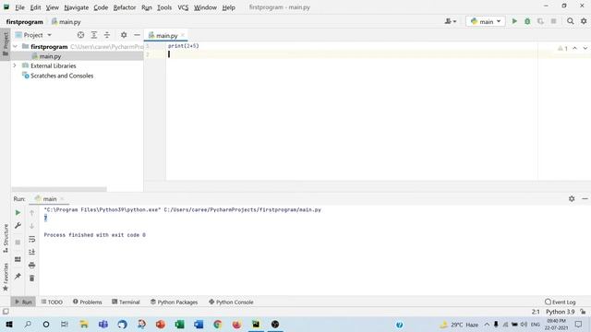Toggle soft-wrap in Run console

[31, 239]
